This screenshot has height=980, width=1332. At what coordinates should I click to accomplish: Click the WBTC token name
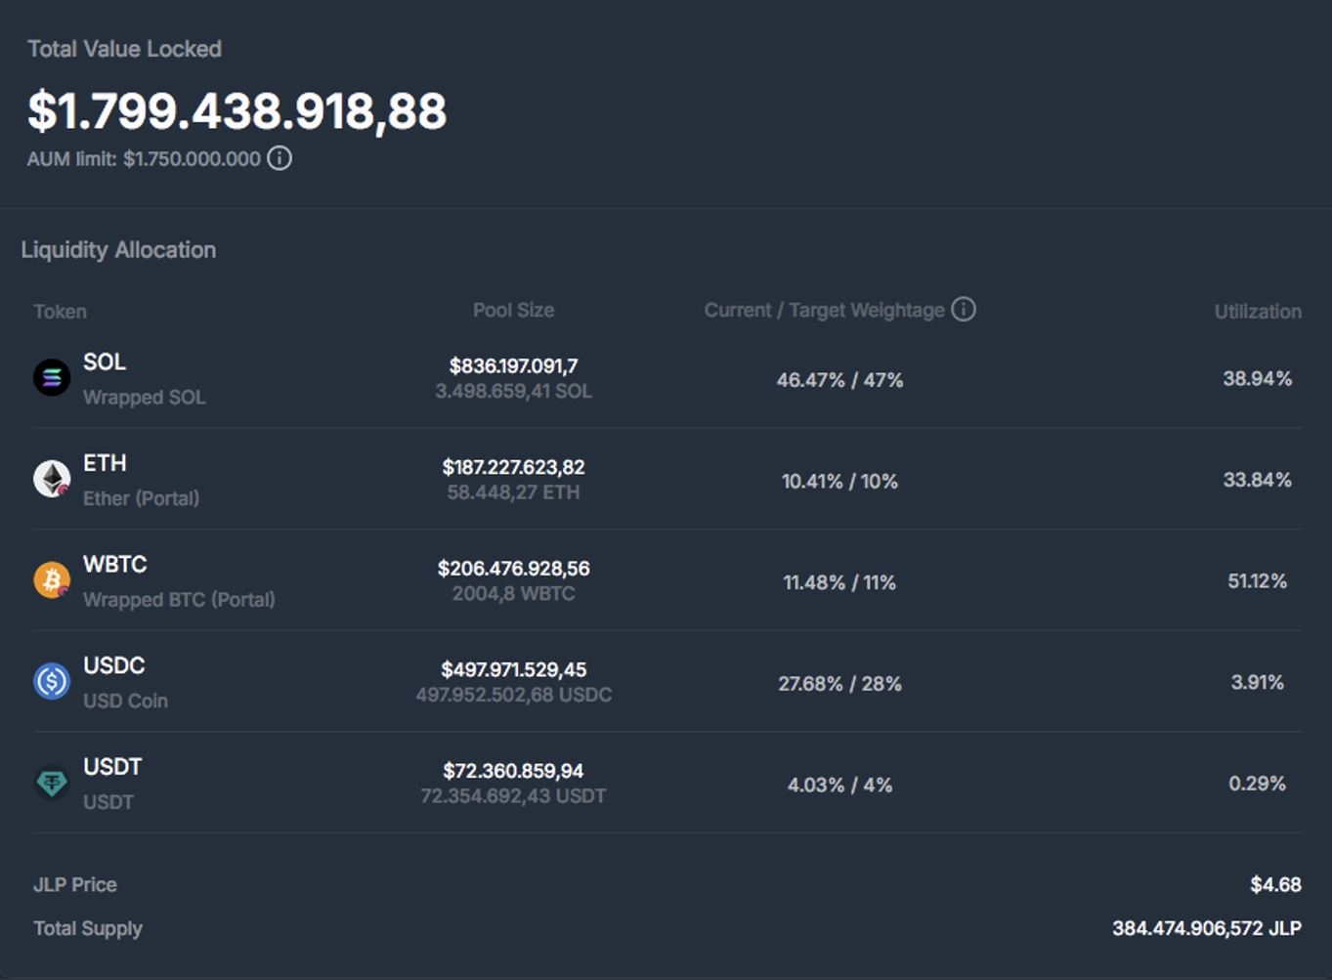tap(115, 565)
